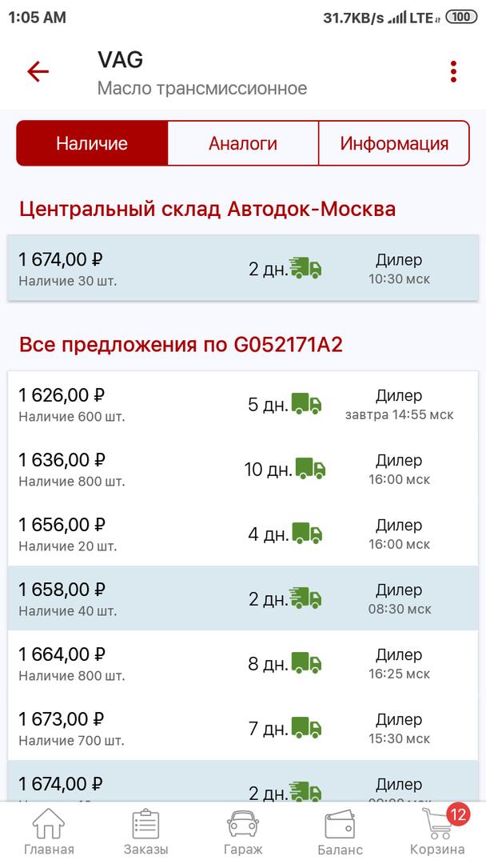Viewport: 486px width, 864px height.
Task: Choose the 1 673,00 ₽ offer
Action: (x=243, y=728)
